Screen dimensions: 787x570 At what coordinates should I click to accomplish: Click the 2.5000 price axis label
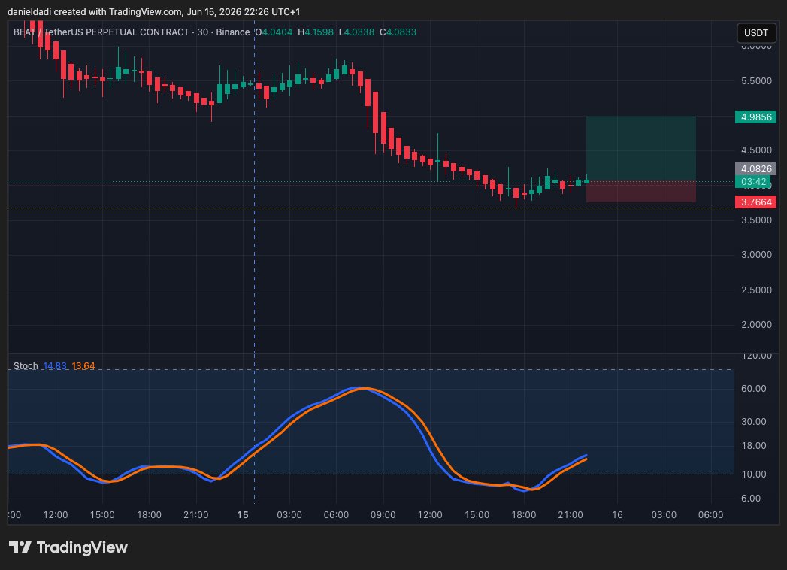point(756,290)
